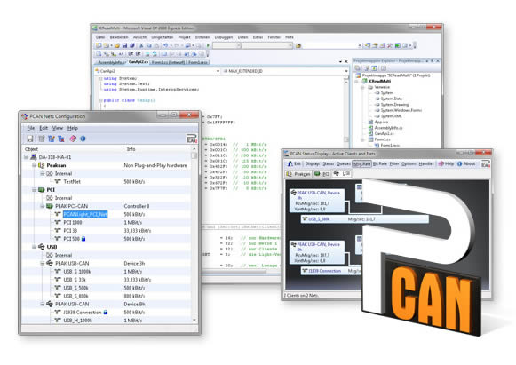This screenshot has height=365, width=516.
Task: Click the Queues button in Status Display
Action: click(x=343, y=164)
